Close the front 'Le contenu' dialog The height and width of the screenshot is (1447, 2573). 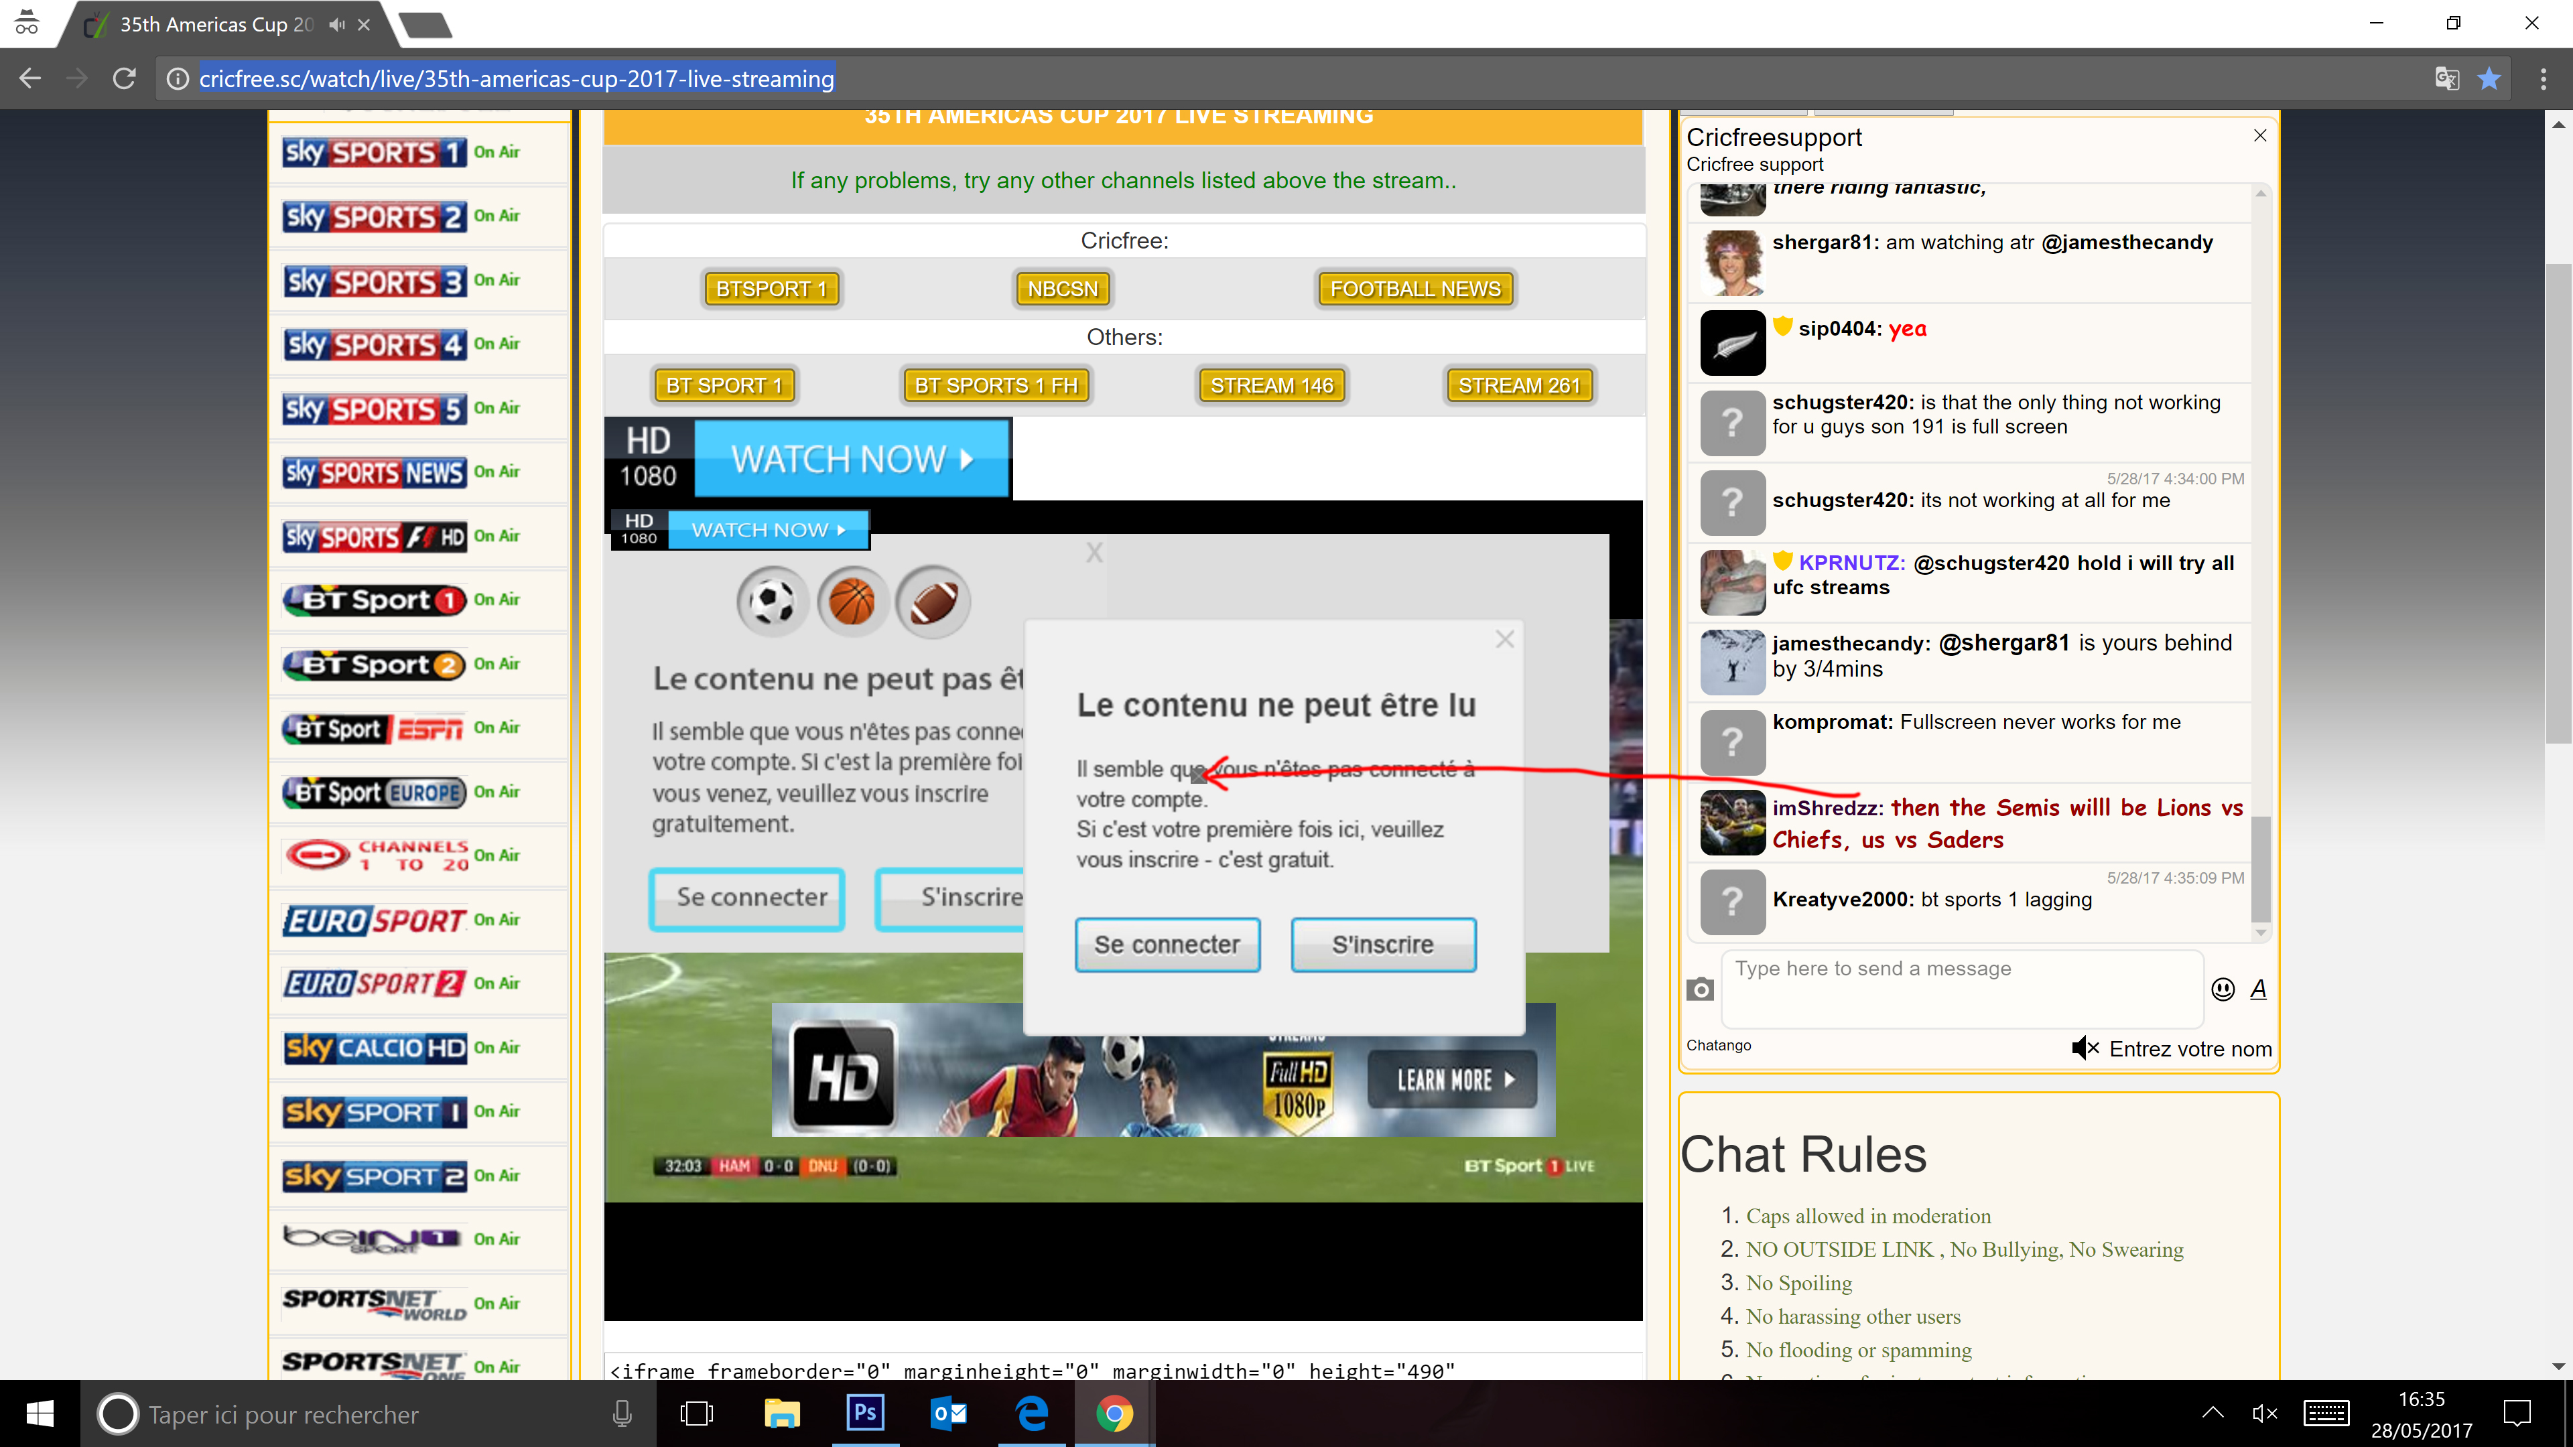click(x=1504, y=640)
